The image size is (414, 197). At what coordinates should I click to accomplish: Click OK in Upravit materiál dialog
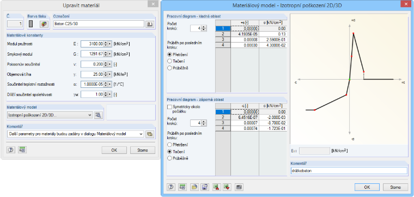click(114, 150)
